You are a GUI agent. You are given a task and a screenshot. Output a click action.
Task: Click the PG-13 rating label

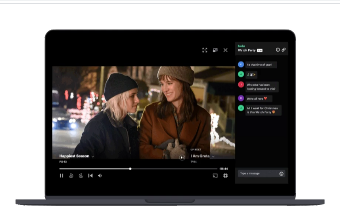[x=63, y=162]
